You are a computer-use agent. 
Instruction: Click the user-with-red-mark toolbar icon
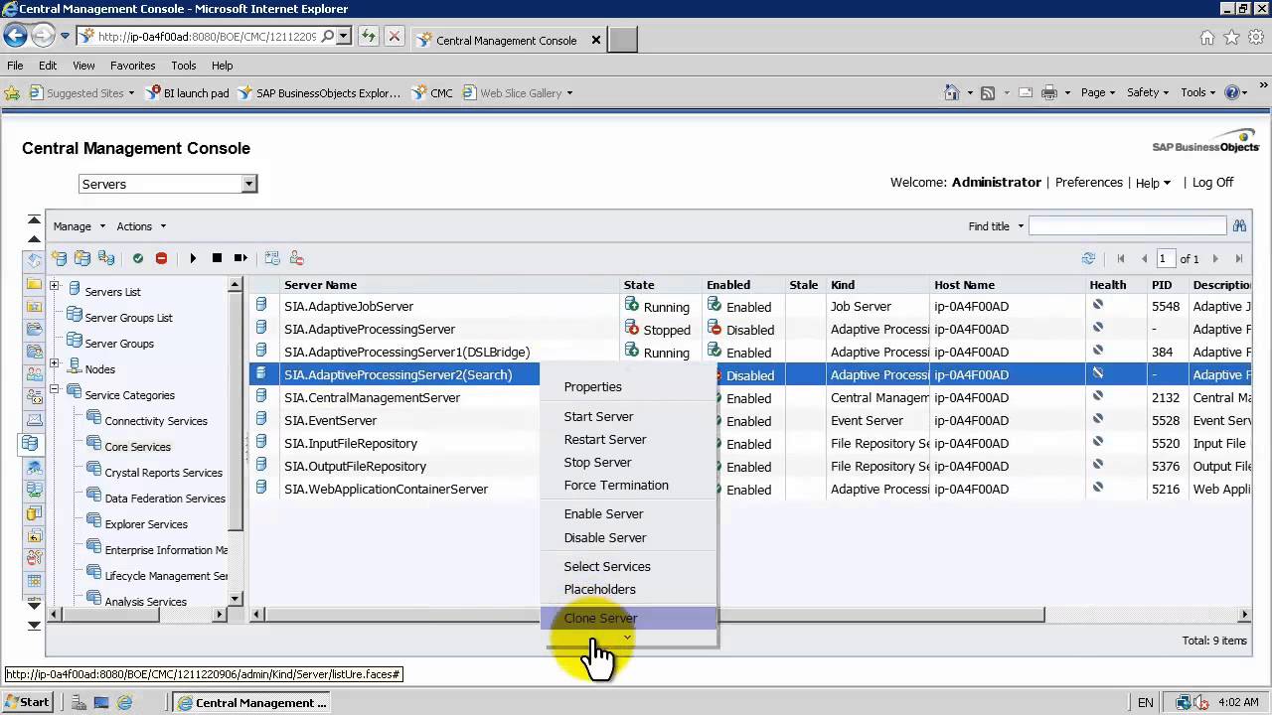296,258
